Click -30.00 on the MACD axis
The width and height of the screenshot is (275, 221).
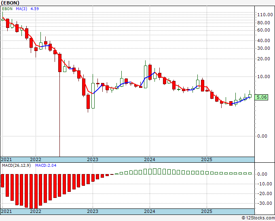[x=264, y=203]
